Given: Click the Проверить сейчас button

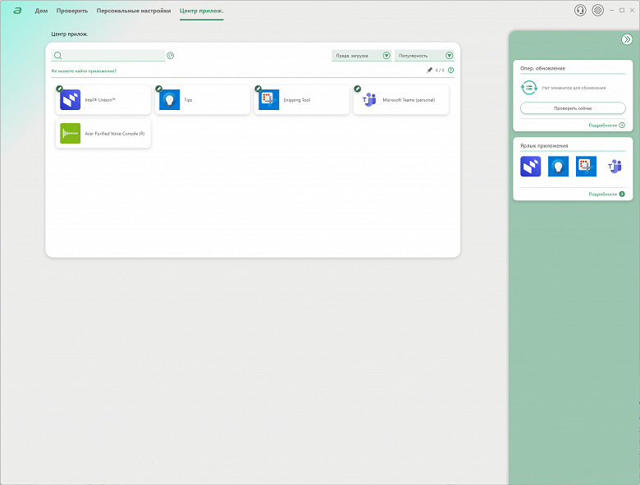Looking at the screenshot, I should pyautogui.click(x=573, y=108).
